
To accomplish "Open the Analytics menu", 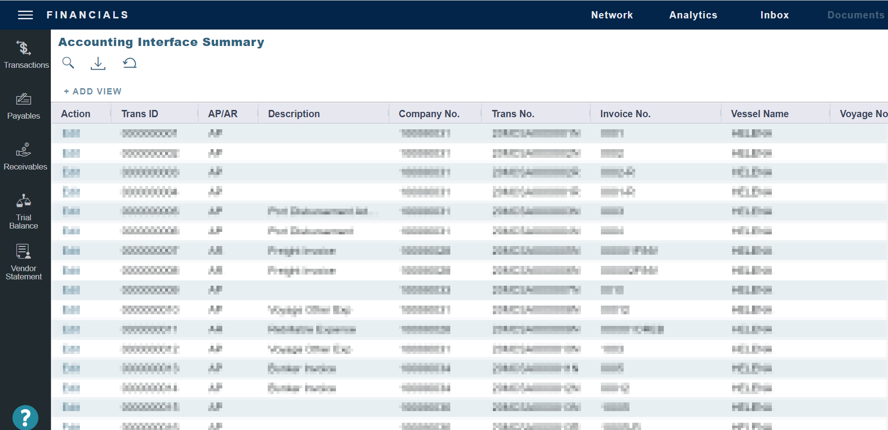I will pyautogui.click(x=693, y=15).
